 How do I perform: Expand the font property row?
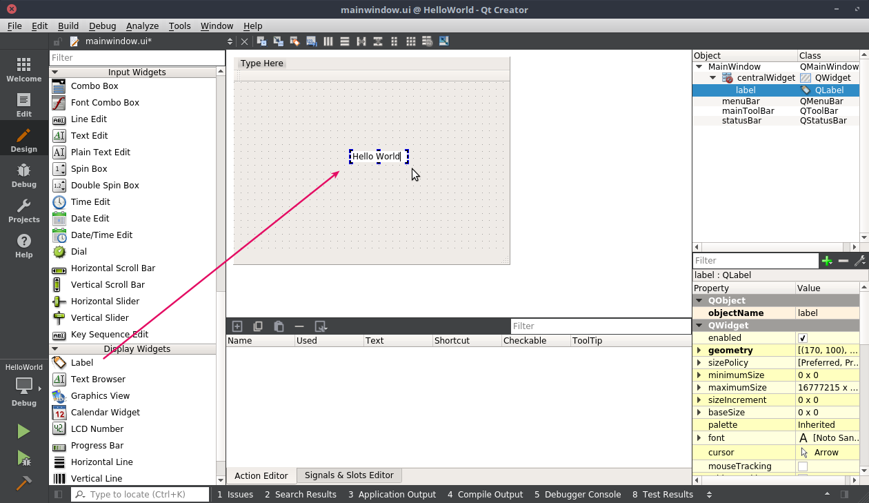(x=699, y=438)
